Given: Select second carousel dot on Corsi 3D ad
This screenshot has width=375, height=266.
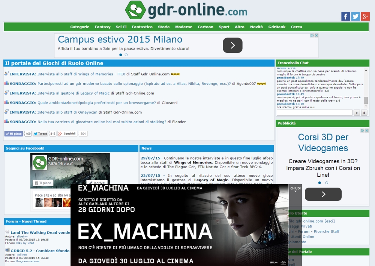Looking at the screenshot, I should click(x=327, y=183).
